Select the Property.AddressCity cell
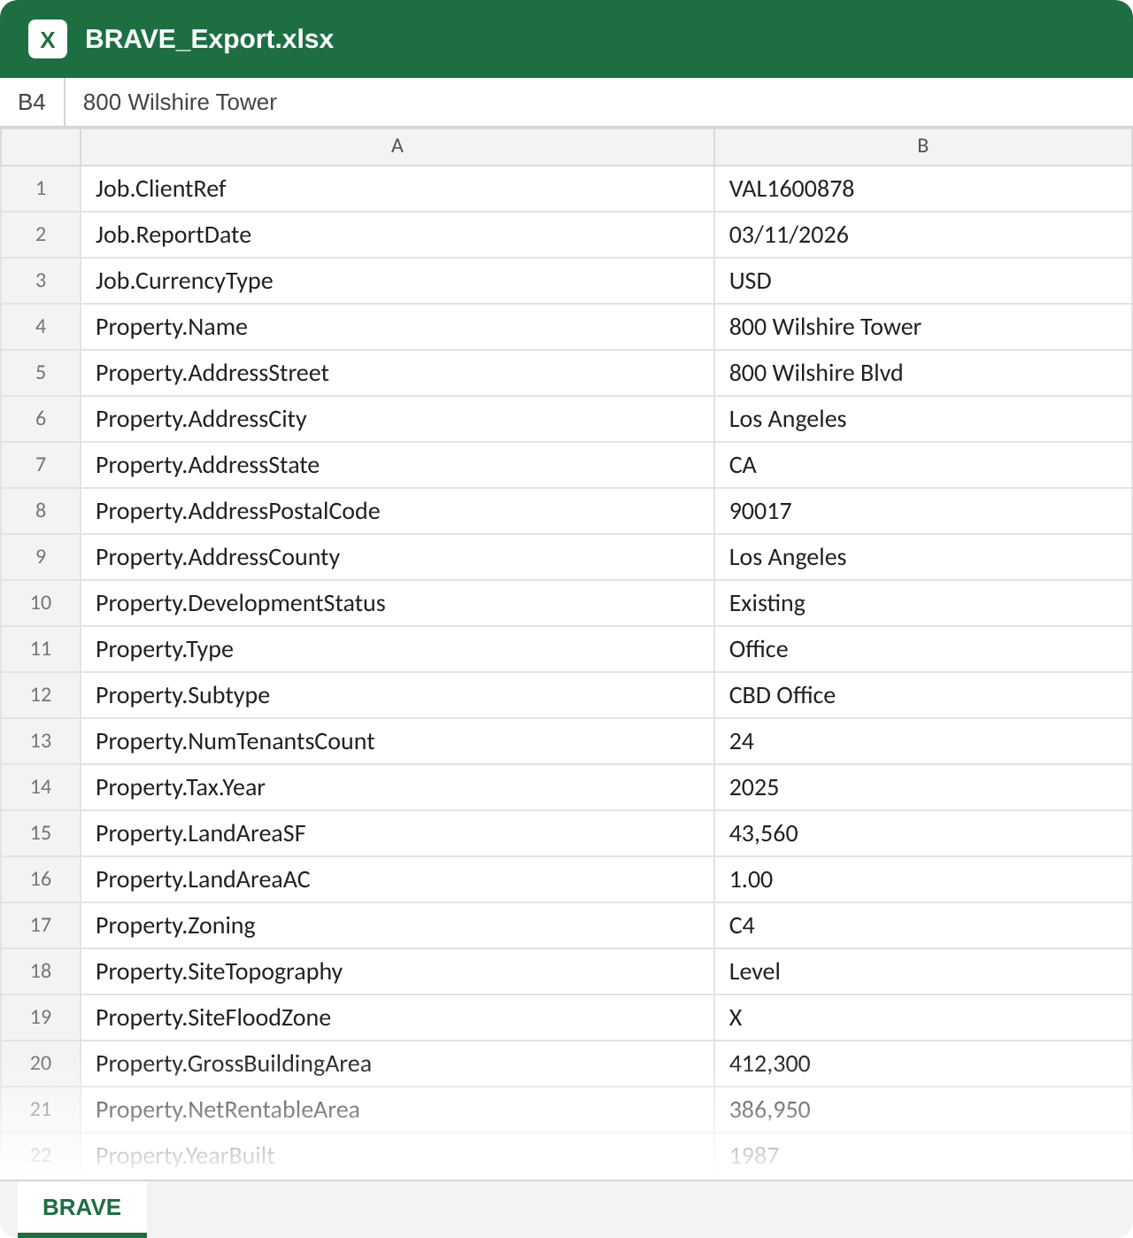The height and width of the screenshot is (1238, 1133). pyautogui.click(x=397, y=419)
